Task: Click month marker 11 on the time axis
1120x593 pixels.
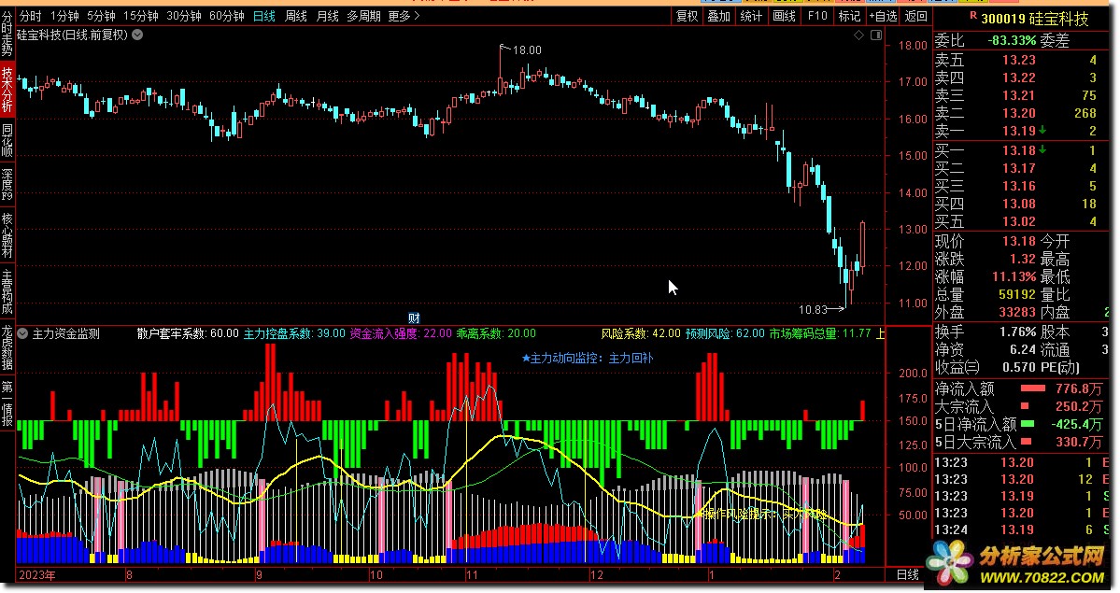Action: pos(472,575)
